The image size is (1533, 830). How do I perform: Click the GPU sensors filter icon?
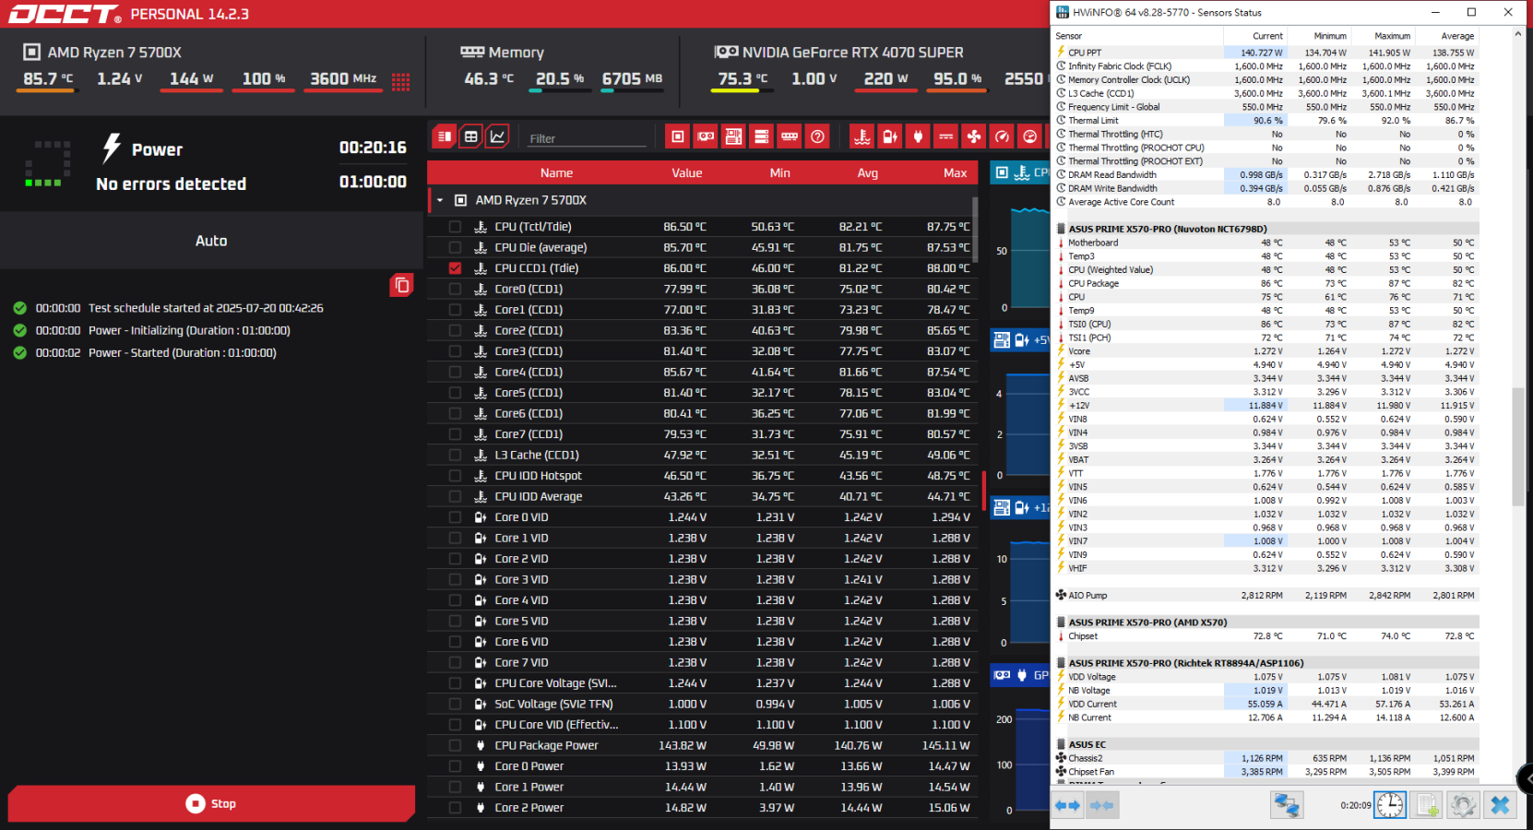click(x=706, y=136)
